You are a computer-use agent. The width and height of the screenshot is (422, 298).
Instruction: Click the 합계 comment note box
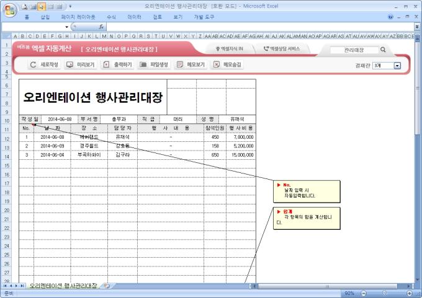click(307, 218)
